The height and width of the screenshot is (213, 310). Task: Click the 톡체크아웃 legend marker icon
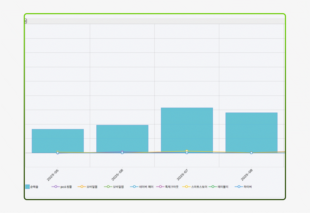[160, 187]
